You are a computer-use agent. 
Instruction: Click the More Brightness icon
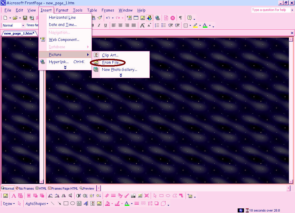pos(92,196)
